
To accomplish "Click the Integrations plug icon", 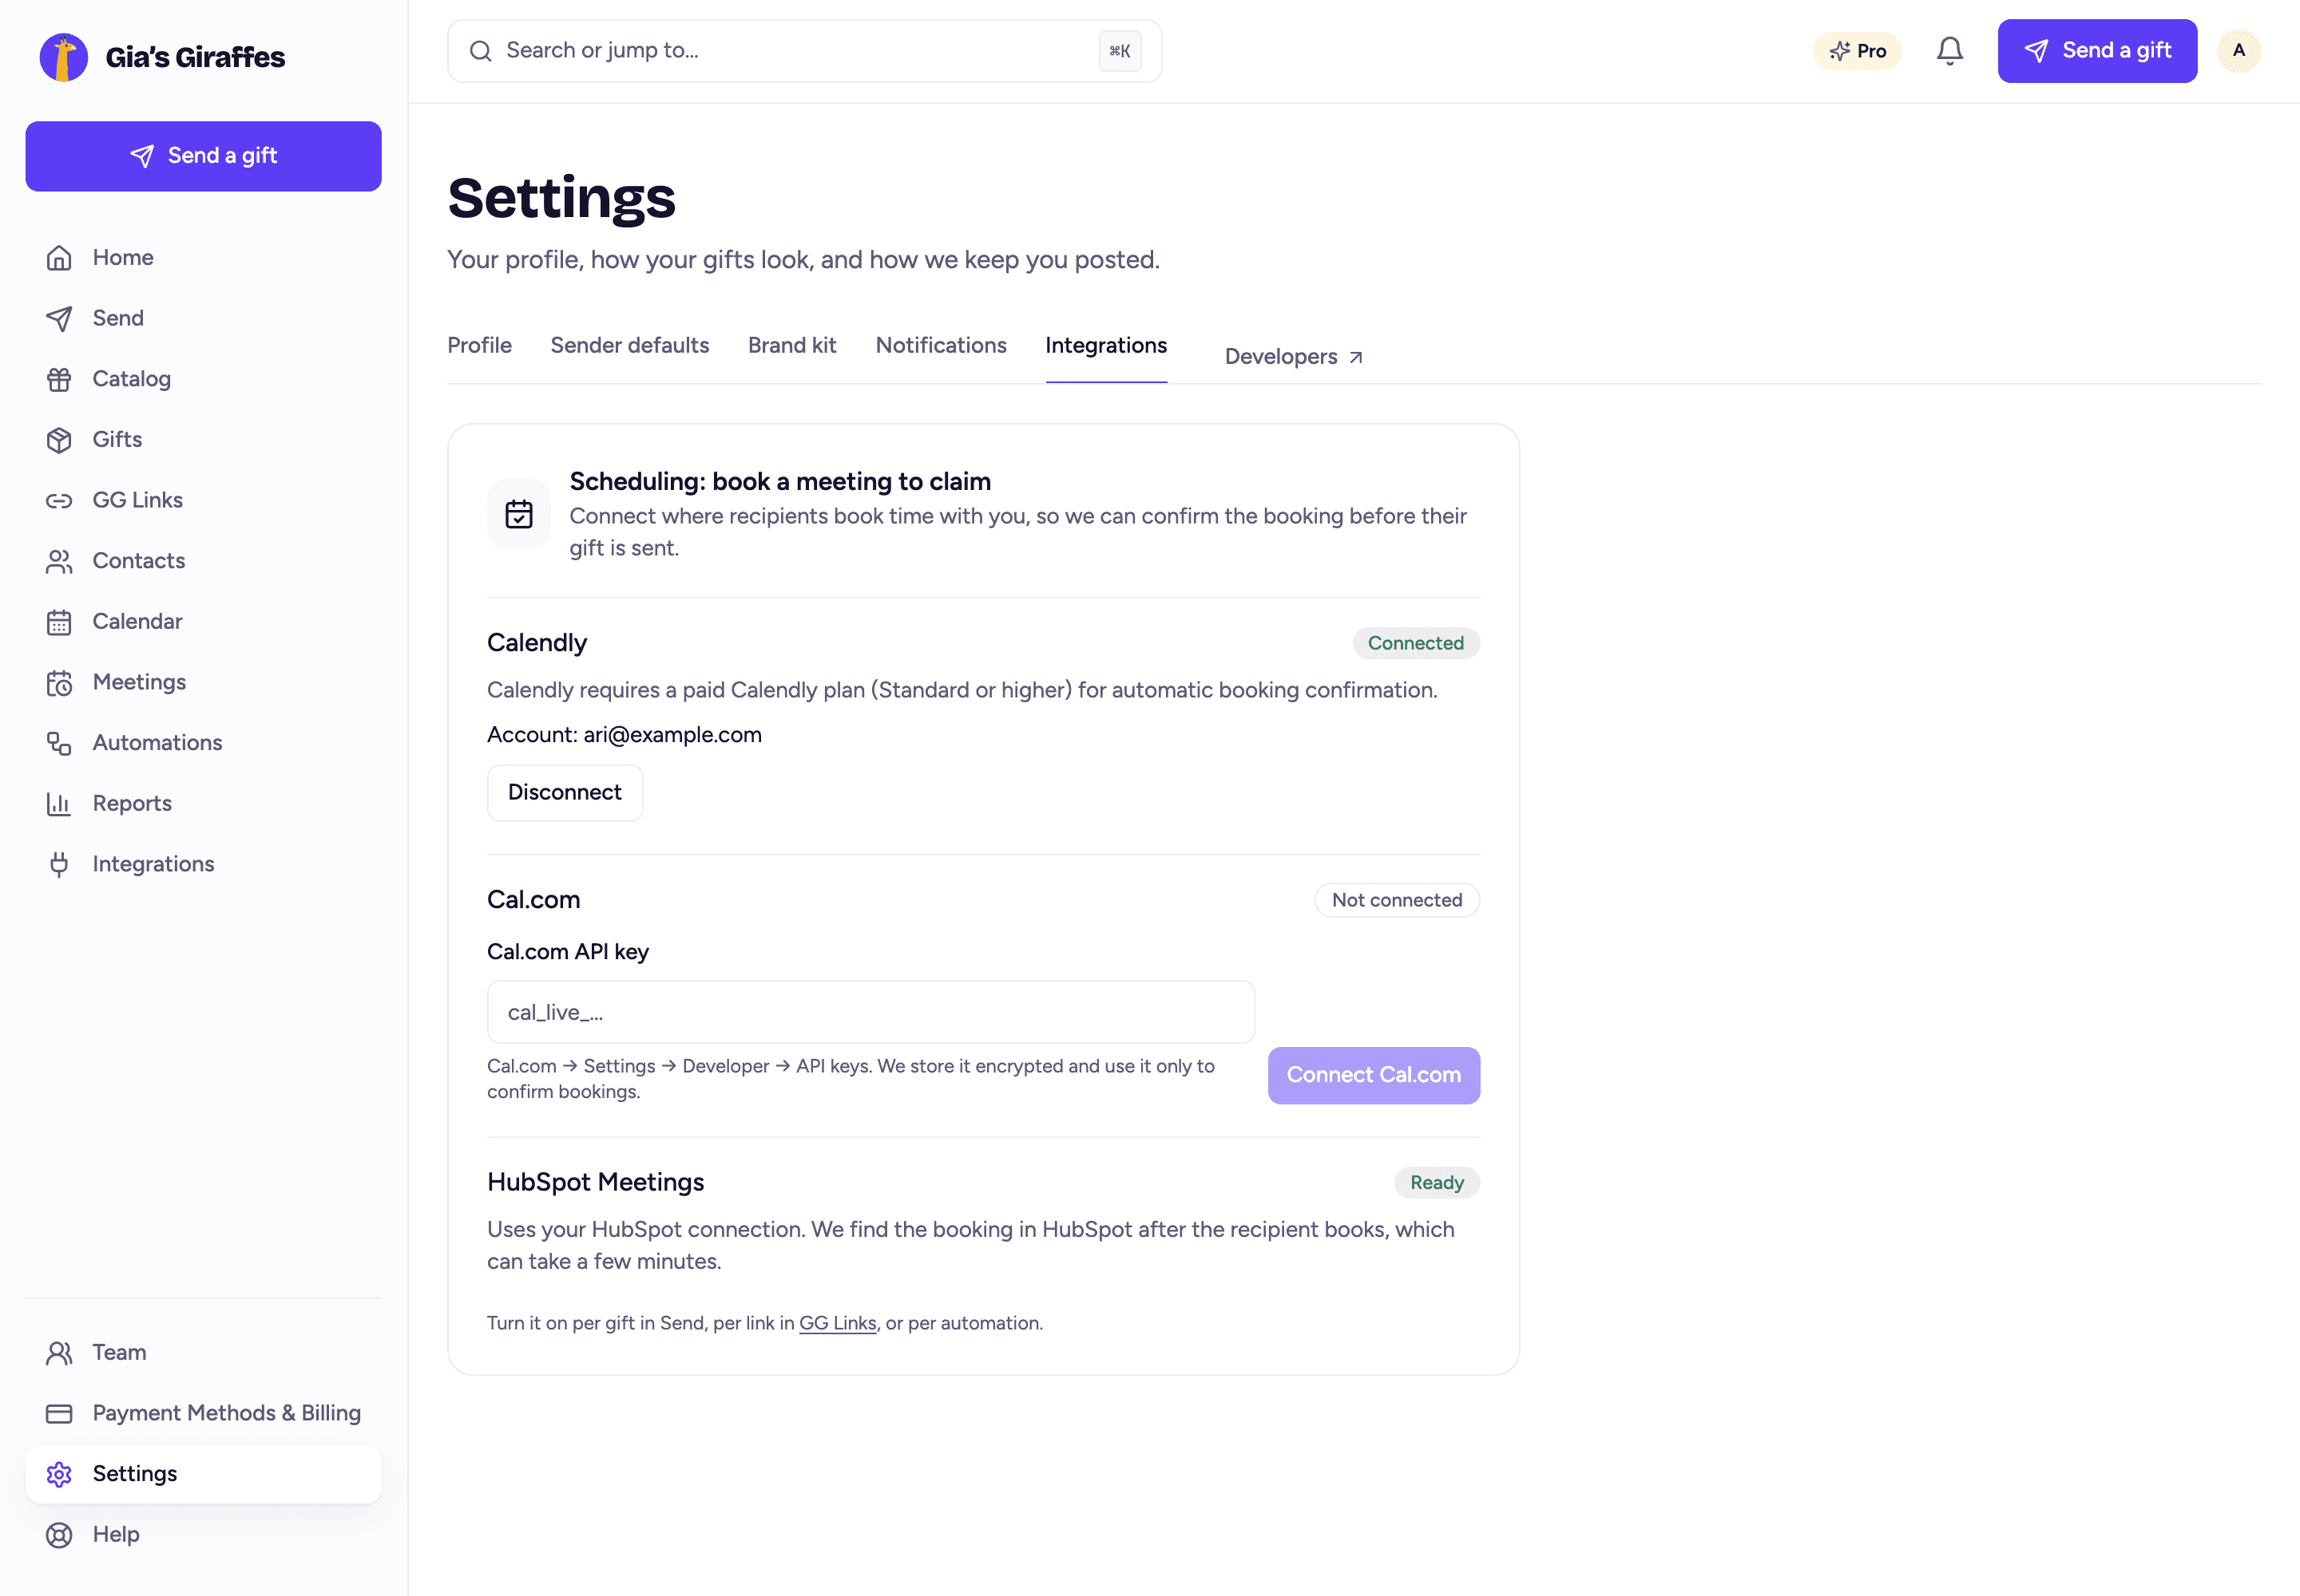I will click(x=59, y=864).
